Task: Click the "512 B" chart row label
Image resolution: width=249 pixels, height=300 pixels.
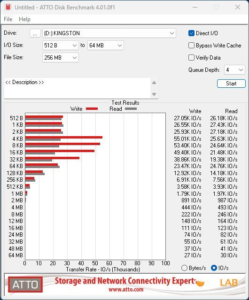Action: (16, 118)
